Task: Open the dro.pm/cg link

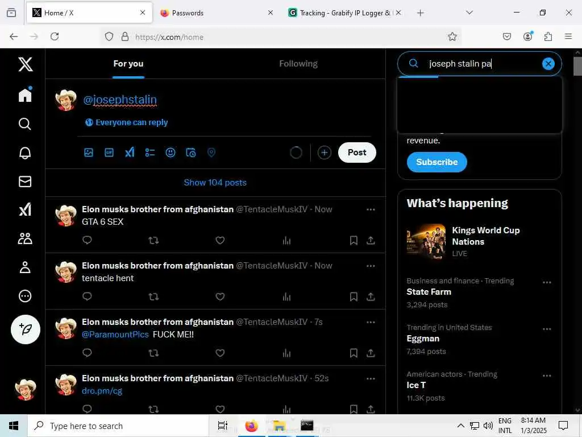Action: (x=102, y=391)
